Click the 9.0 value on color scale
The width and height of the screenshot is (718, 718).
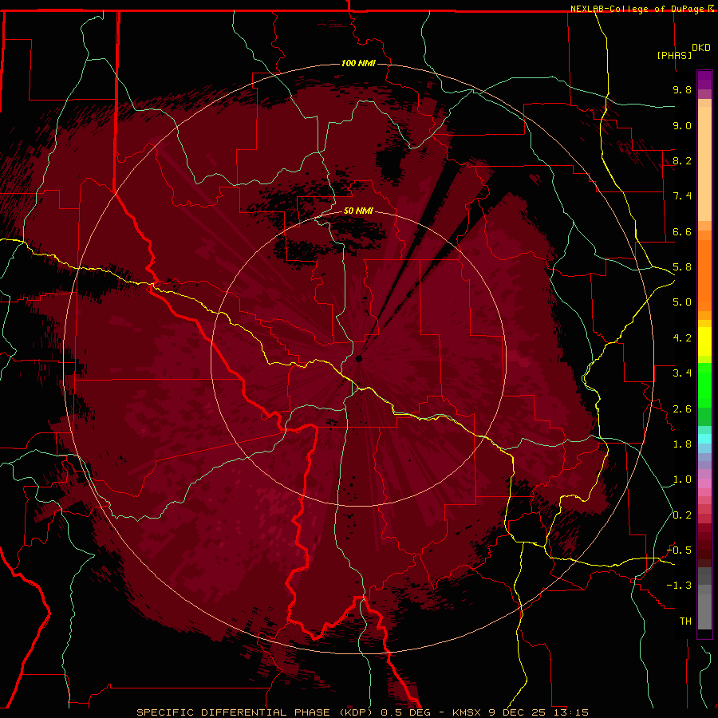coord(682,125)
